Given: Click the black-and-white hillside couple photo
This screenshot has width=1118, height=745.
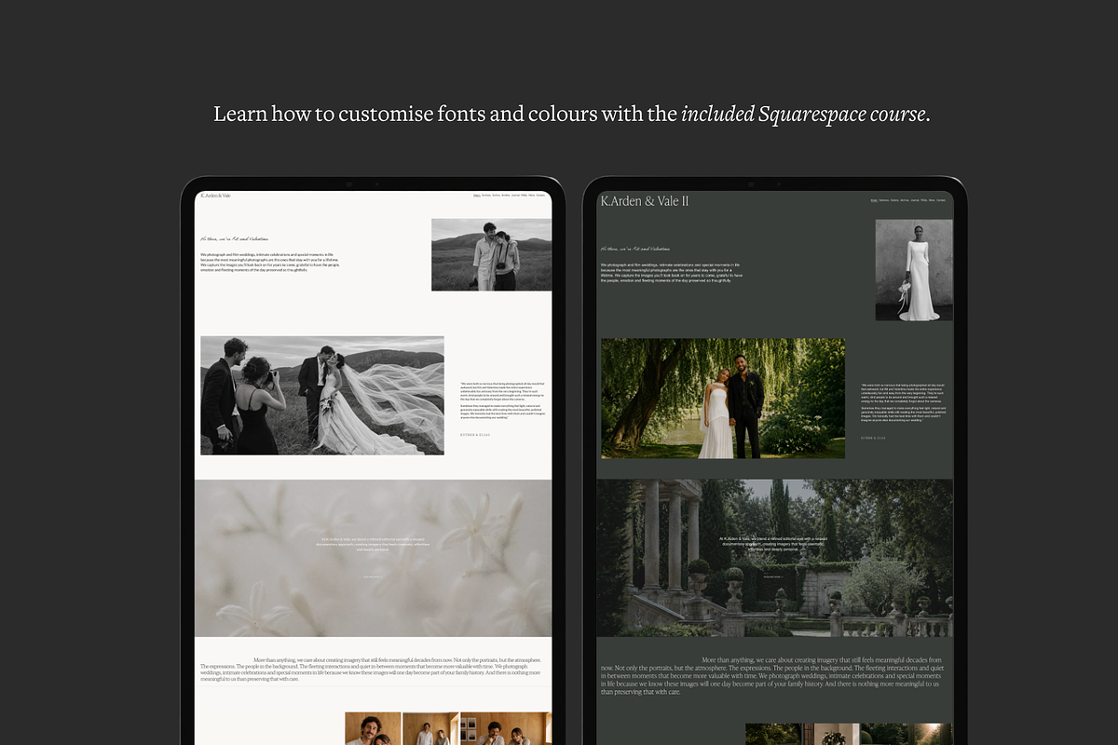Looking at the screenshot, I should (x=491, y=255).
